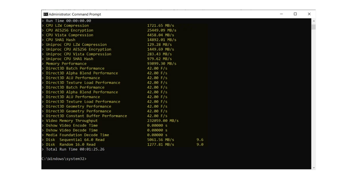356x178 pixels.
Task: Click the 'Memory Performance' label
Action: point(66,63)
